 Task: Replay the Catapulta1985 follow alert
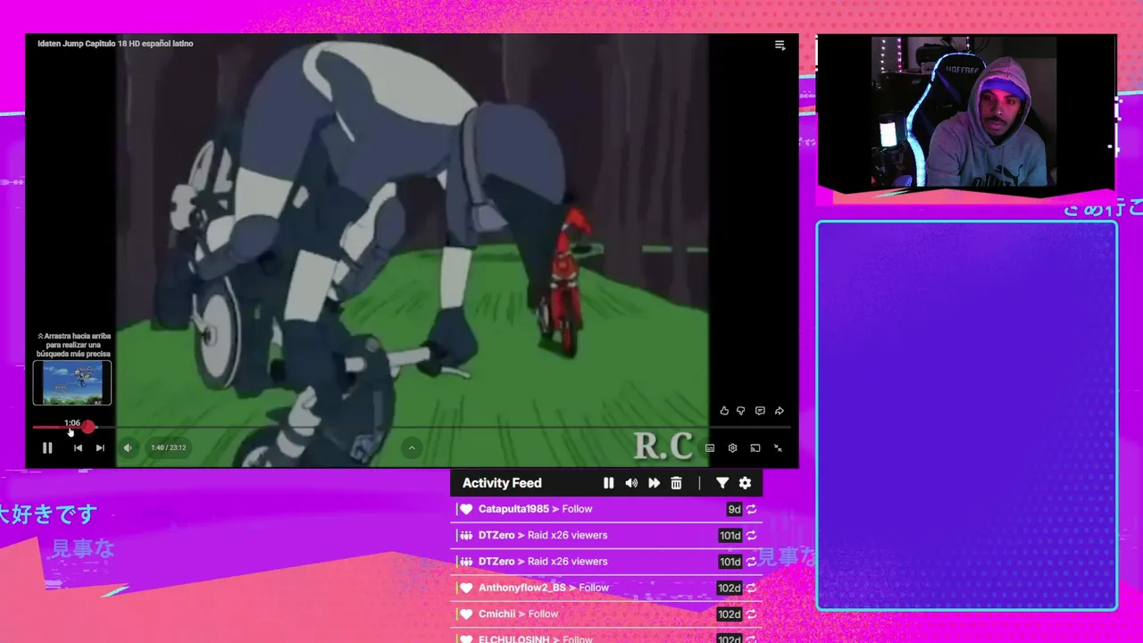coord(751,509)
